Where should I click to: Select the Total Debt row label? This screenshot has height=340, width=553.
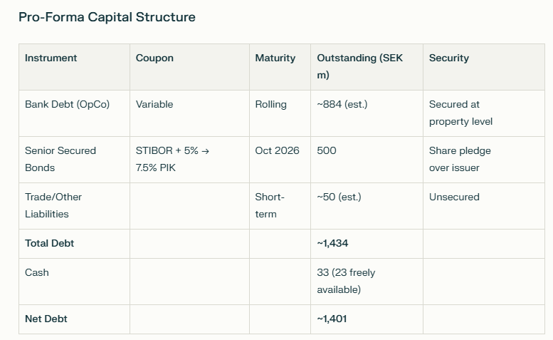[x=49, y=243]
